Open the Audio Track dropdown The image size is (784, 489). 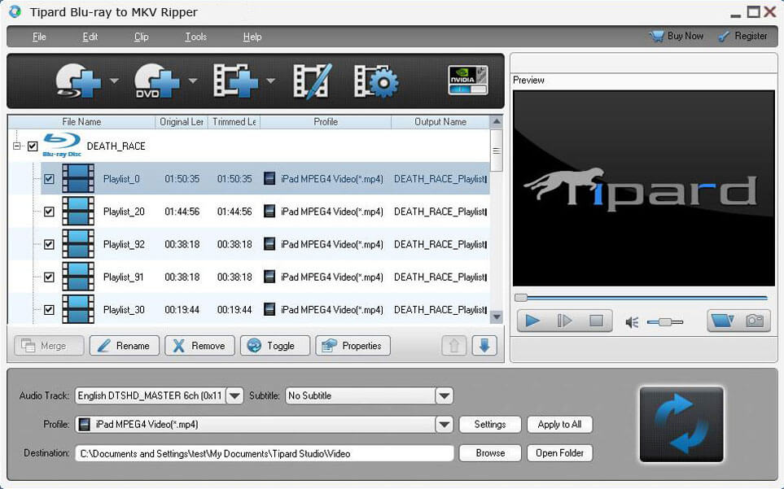click(x=235, y=395)
